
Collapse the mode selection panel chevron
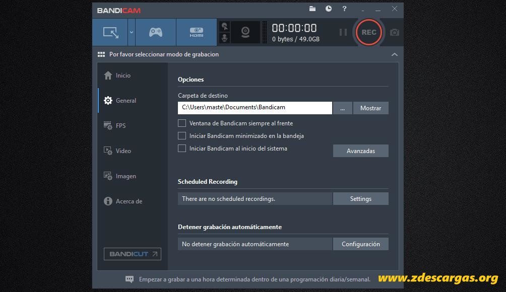[394, 54]
